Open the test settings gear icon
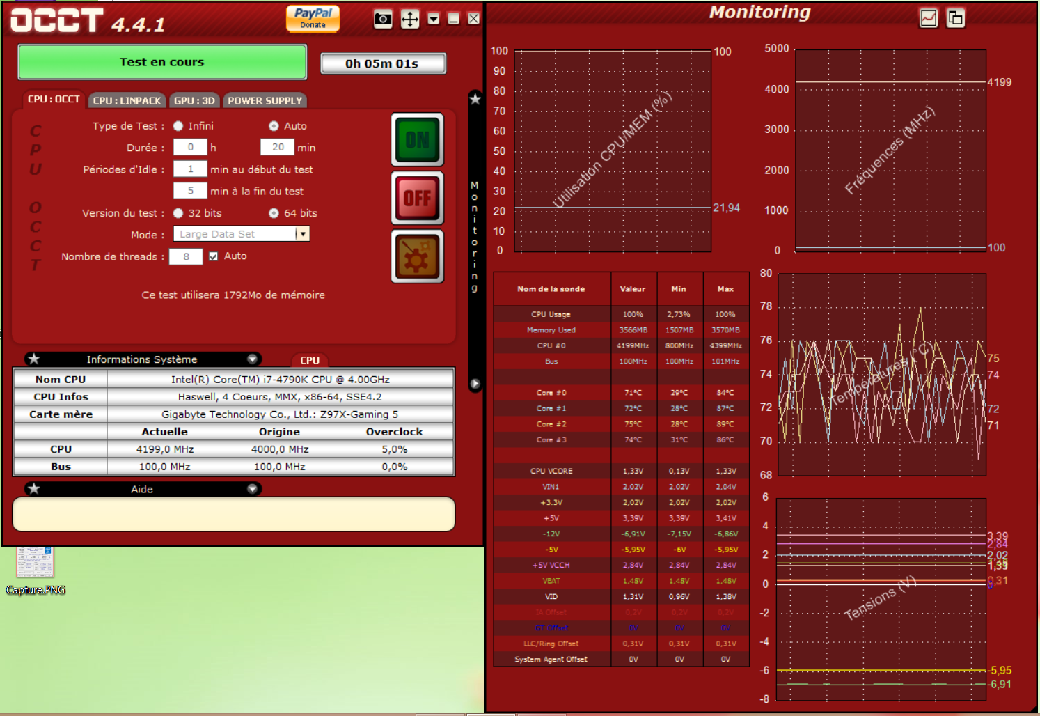This screenshot has width=1040, height=716. pyautogui.click(x=417, y=257)
